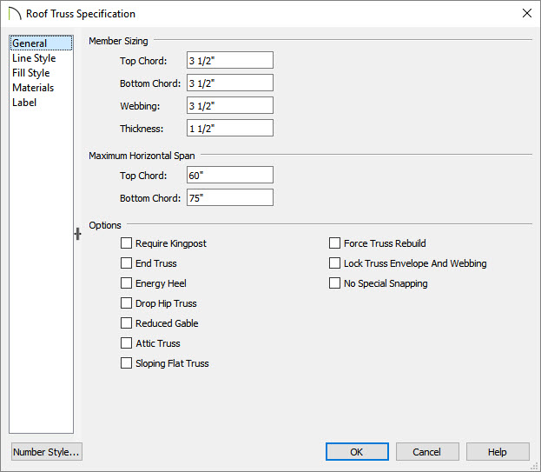541x472 pixels.
Task: Enable Lock Truss Envelope And Webbing
Action: [334, 263]
